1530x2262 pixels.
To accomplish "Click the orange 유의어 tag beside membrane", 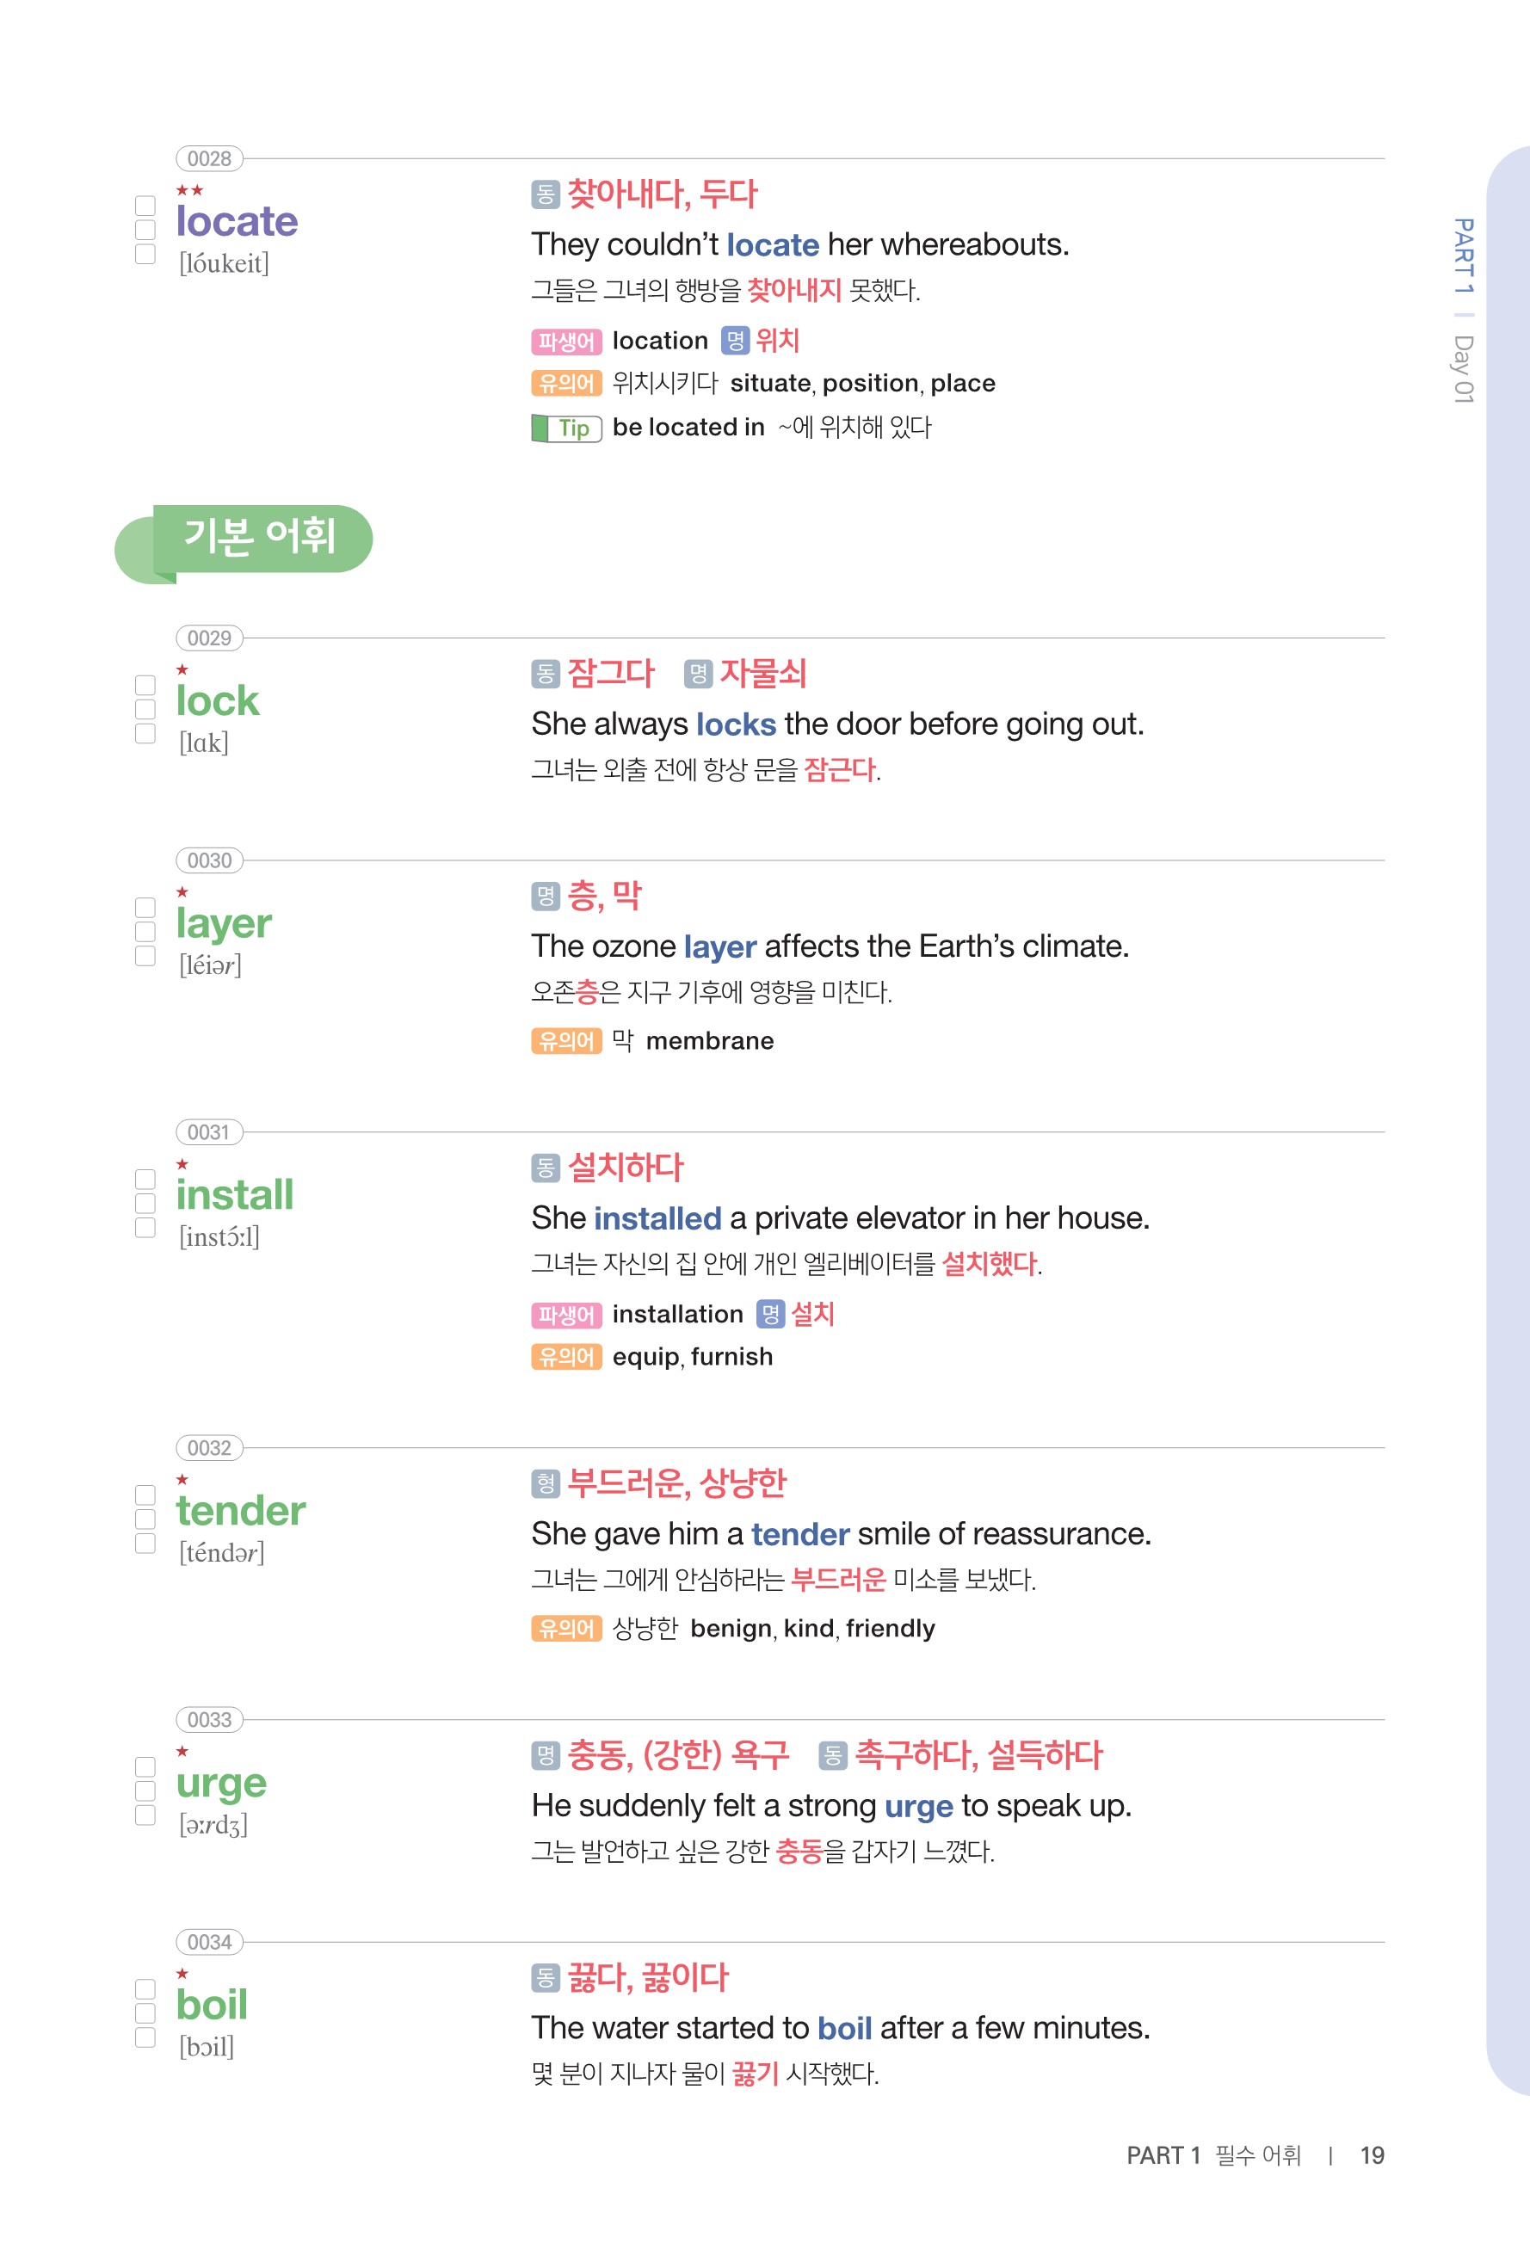I will pyautogui.click(x=566, y=1041).
